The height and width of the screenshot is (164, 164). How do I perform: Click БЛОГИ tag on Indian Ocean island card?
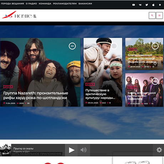[x=132, y=49]
